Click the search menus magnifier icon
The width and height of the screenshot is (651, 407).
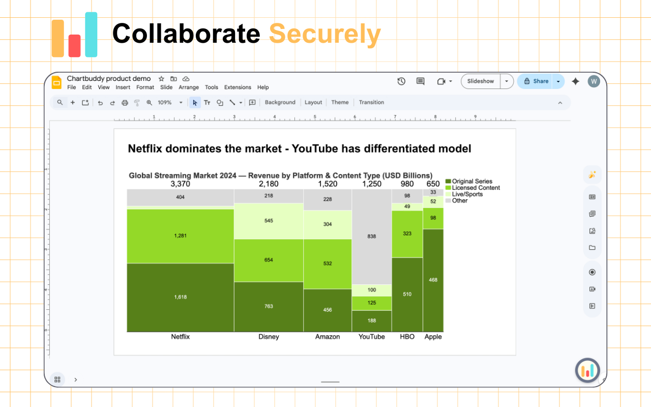click(x=60, y=102)
